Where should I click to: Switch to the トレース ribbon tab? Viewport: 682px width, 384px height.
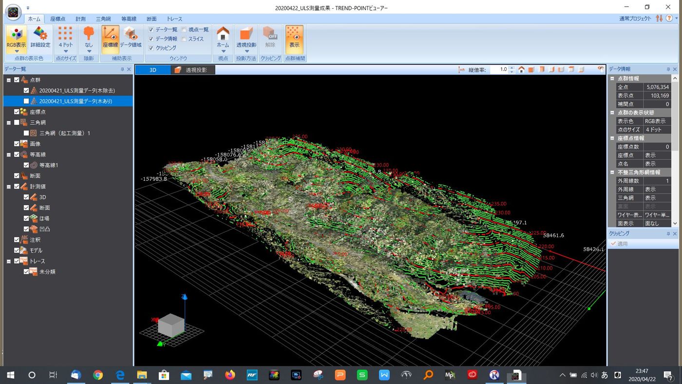[174, 19]
